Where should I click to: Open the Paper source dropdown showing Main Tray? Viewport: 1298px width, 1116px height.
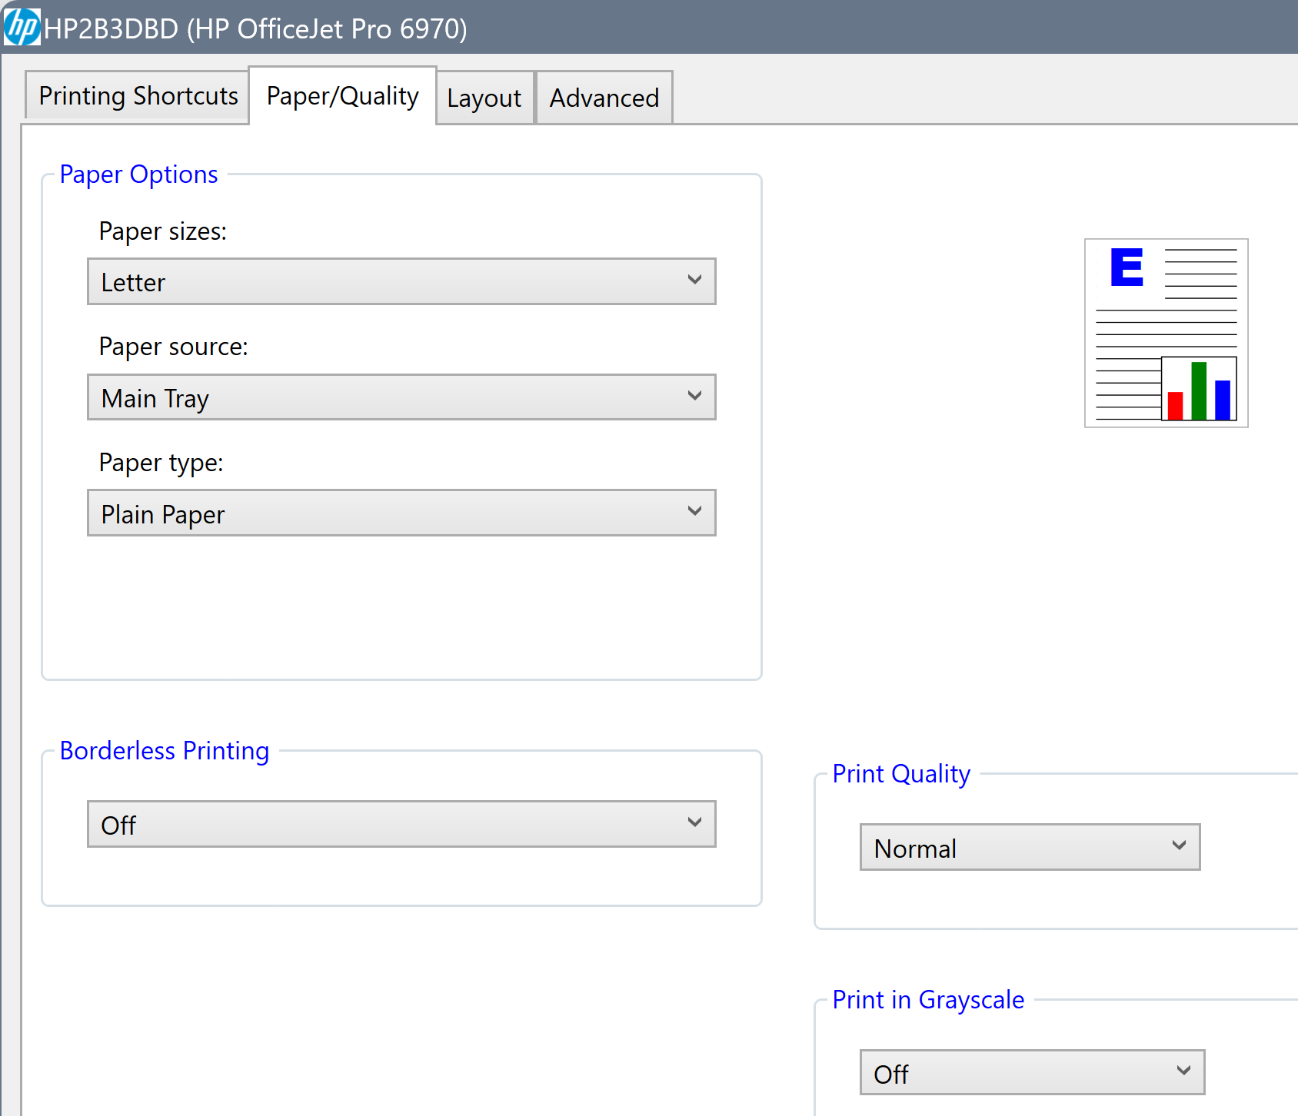point(401,397)
